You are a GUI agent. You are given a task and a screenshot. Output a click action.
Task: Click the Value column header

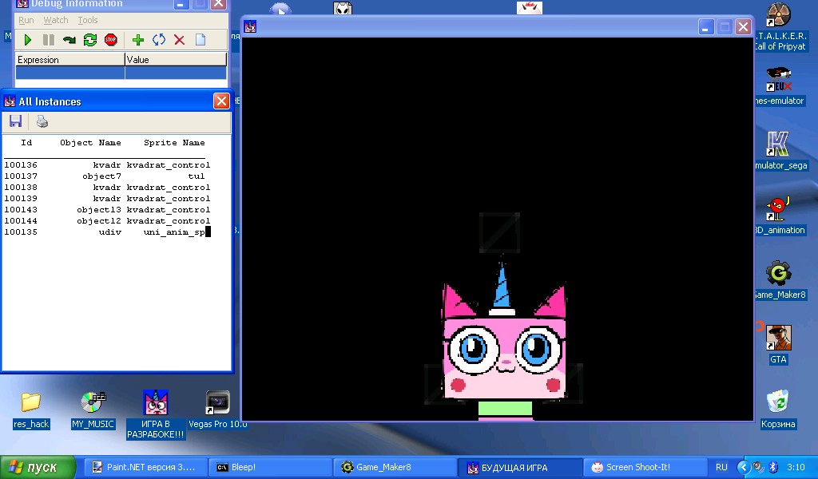point(176,59)
